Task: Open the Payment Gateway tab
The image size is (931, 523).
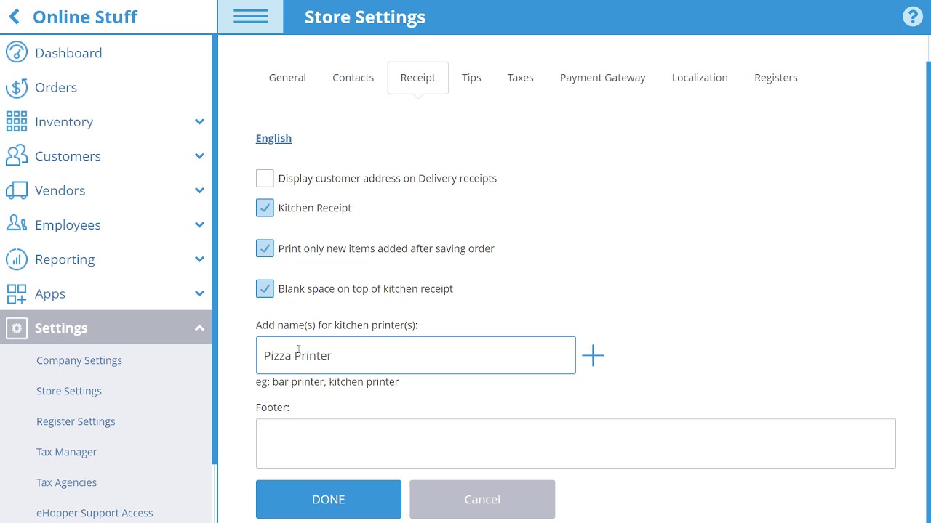Action: coord(603,78)
